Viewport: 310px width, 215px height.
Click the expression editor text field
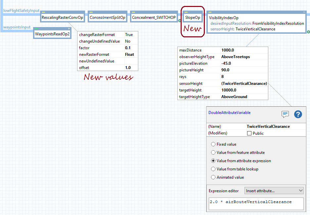[x=256, y=203]
